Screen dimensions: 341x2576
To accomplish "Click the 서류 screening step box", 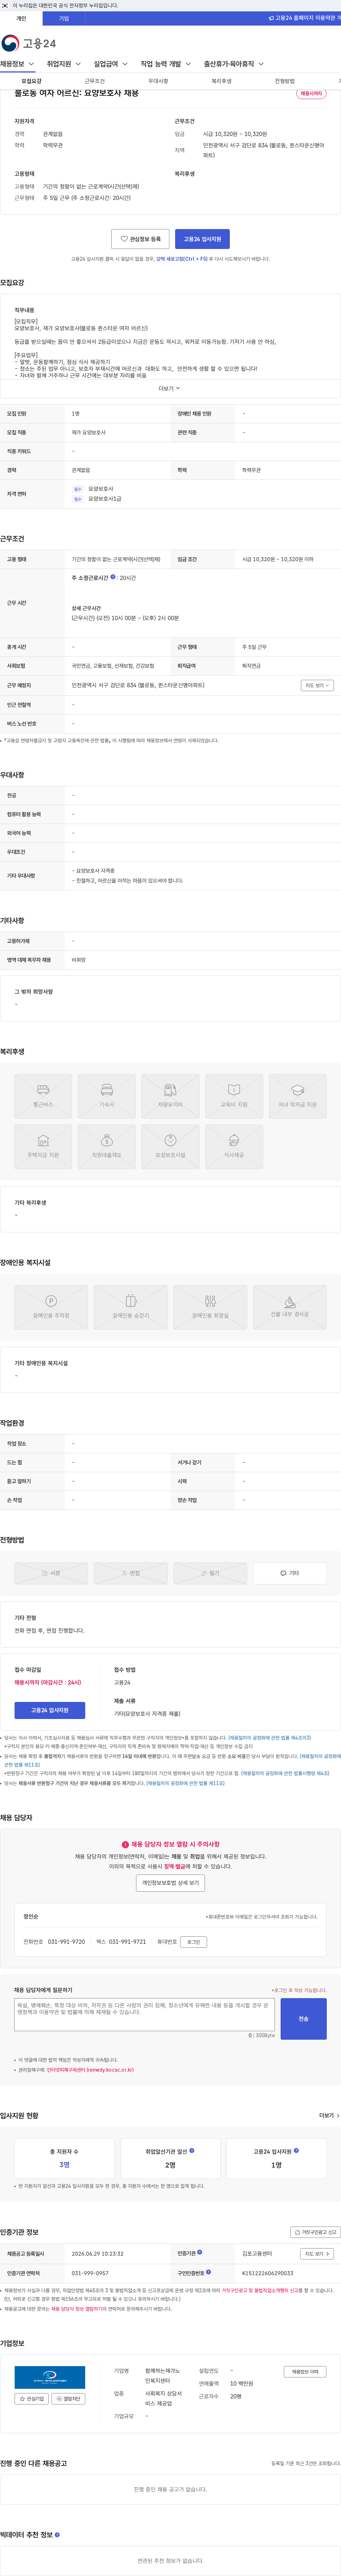I will point(51,1573).
